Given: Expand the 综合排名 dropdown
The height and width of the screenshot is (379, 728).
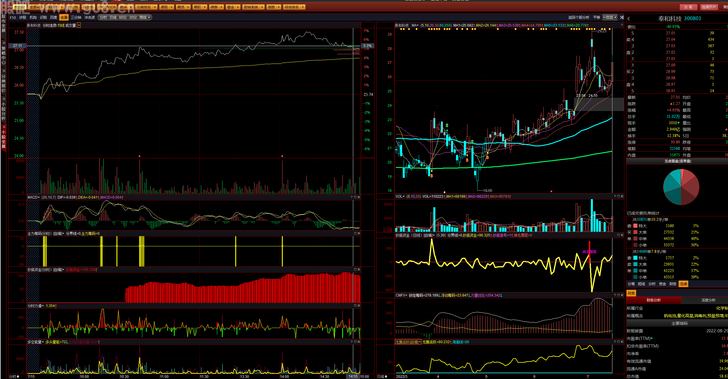Looking at the screenshot, I should (303, 7).
